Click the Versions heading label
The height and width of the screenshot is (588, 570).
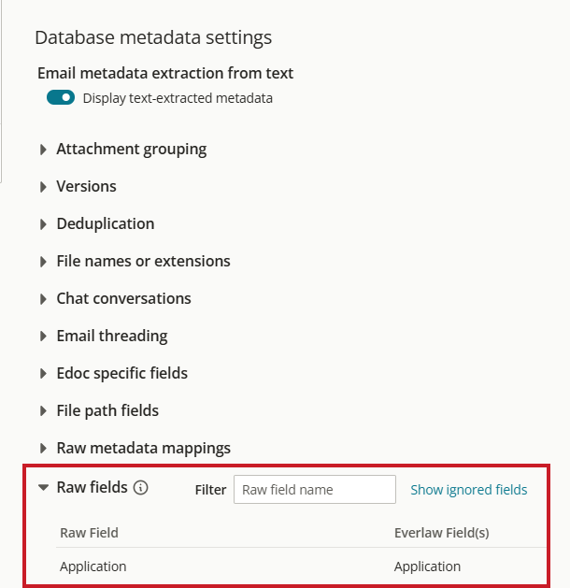[87, 186]
